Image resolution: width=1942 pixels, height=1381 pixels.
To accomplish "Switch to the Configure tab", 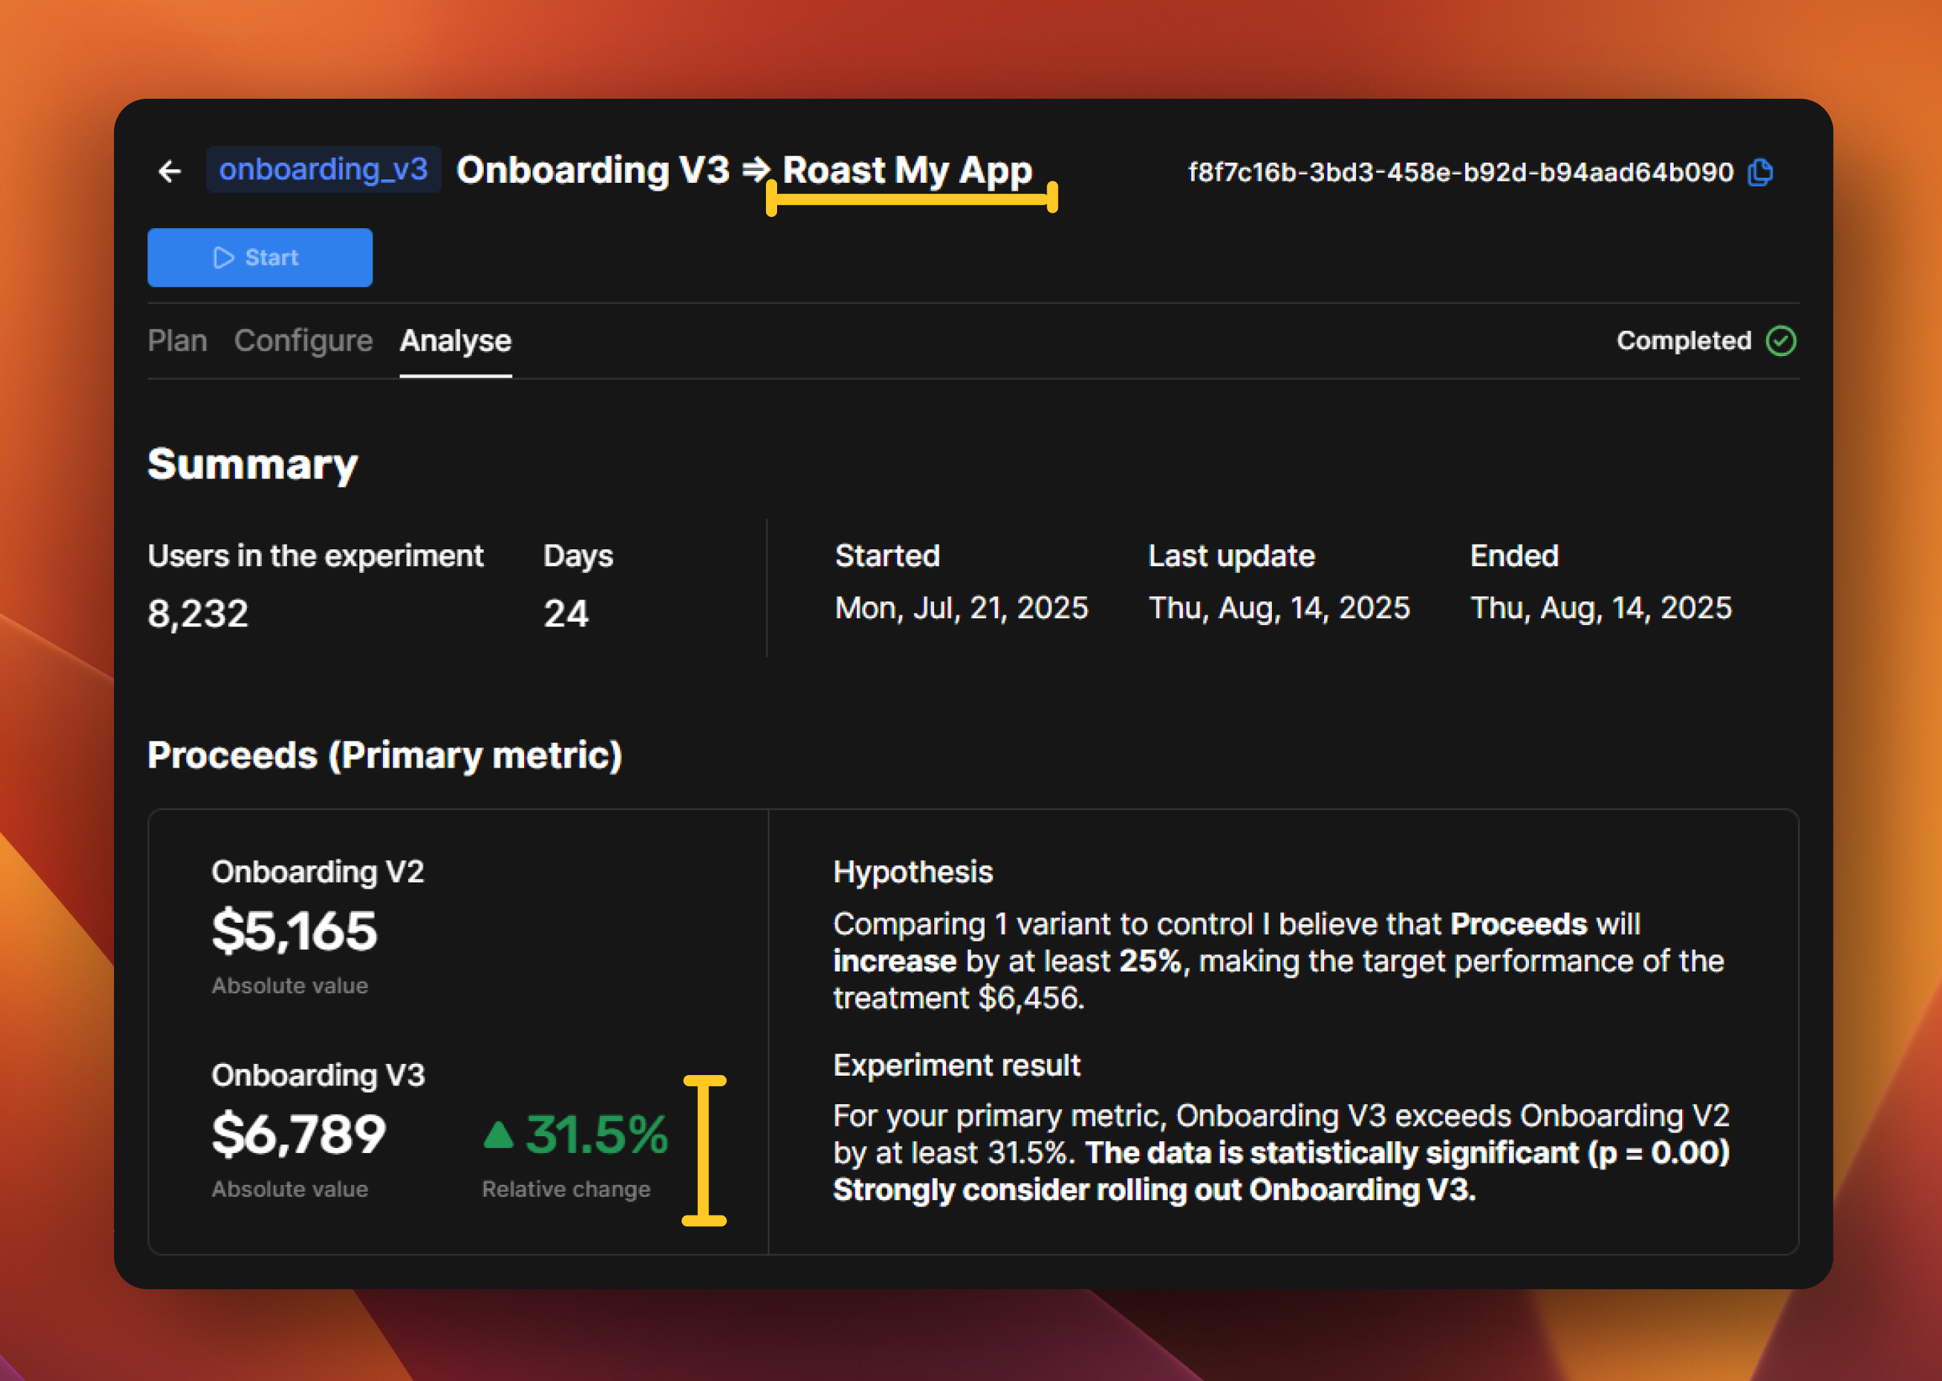I will pos(304,341).
